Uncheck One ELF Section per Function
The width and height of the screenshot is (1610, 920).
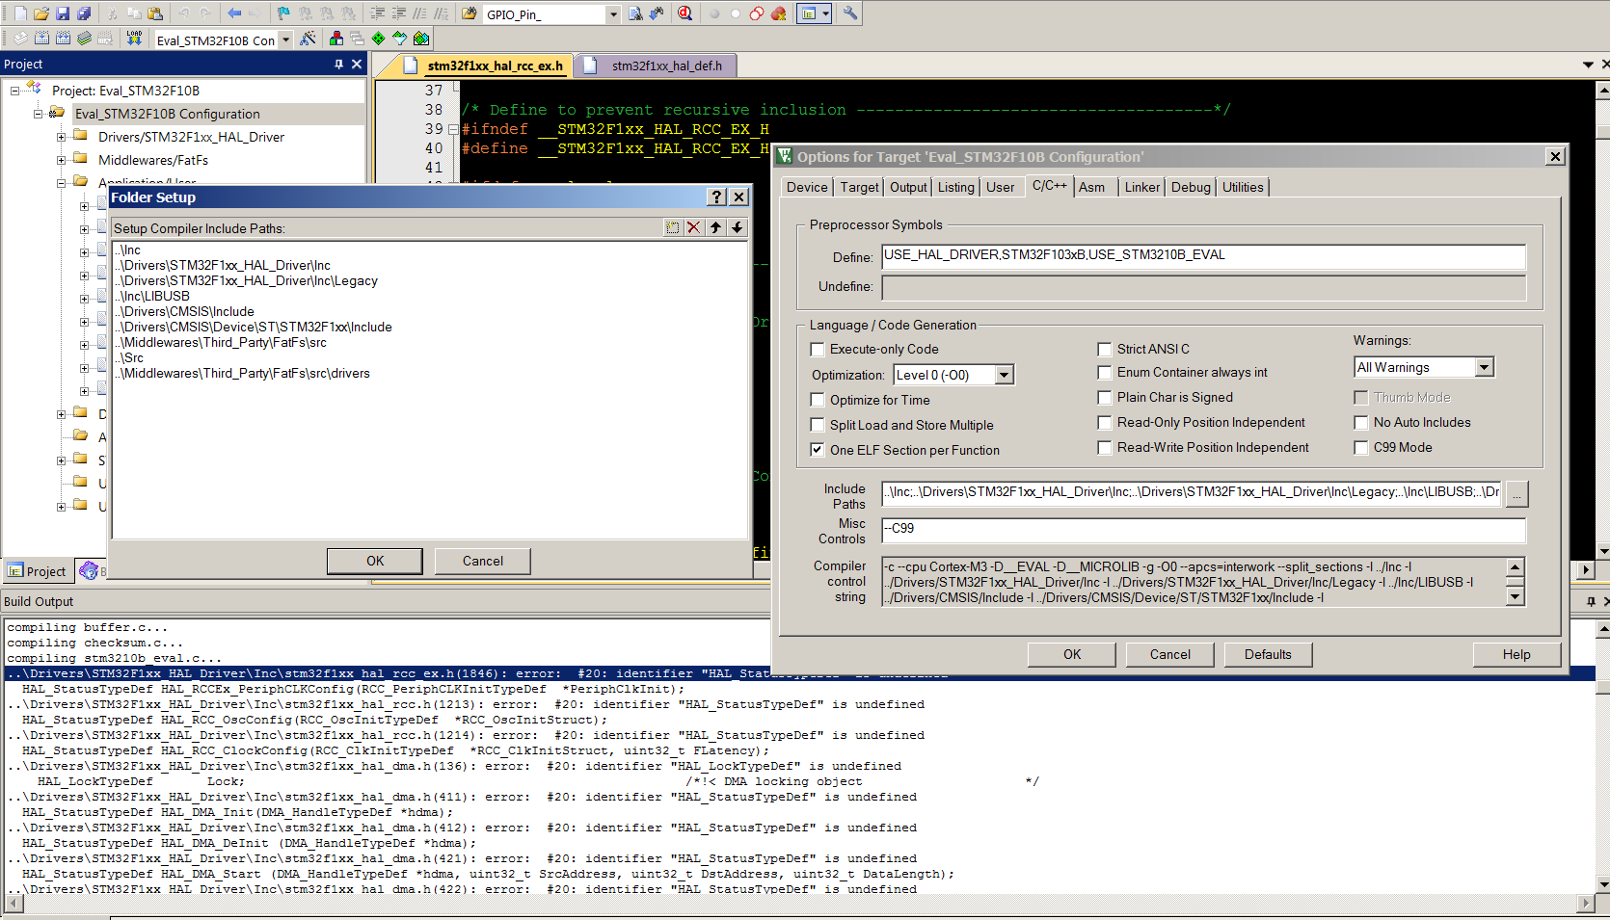tap(818, 450)
